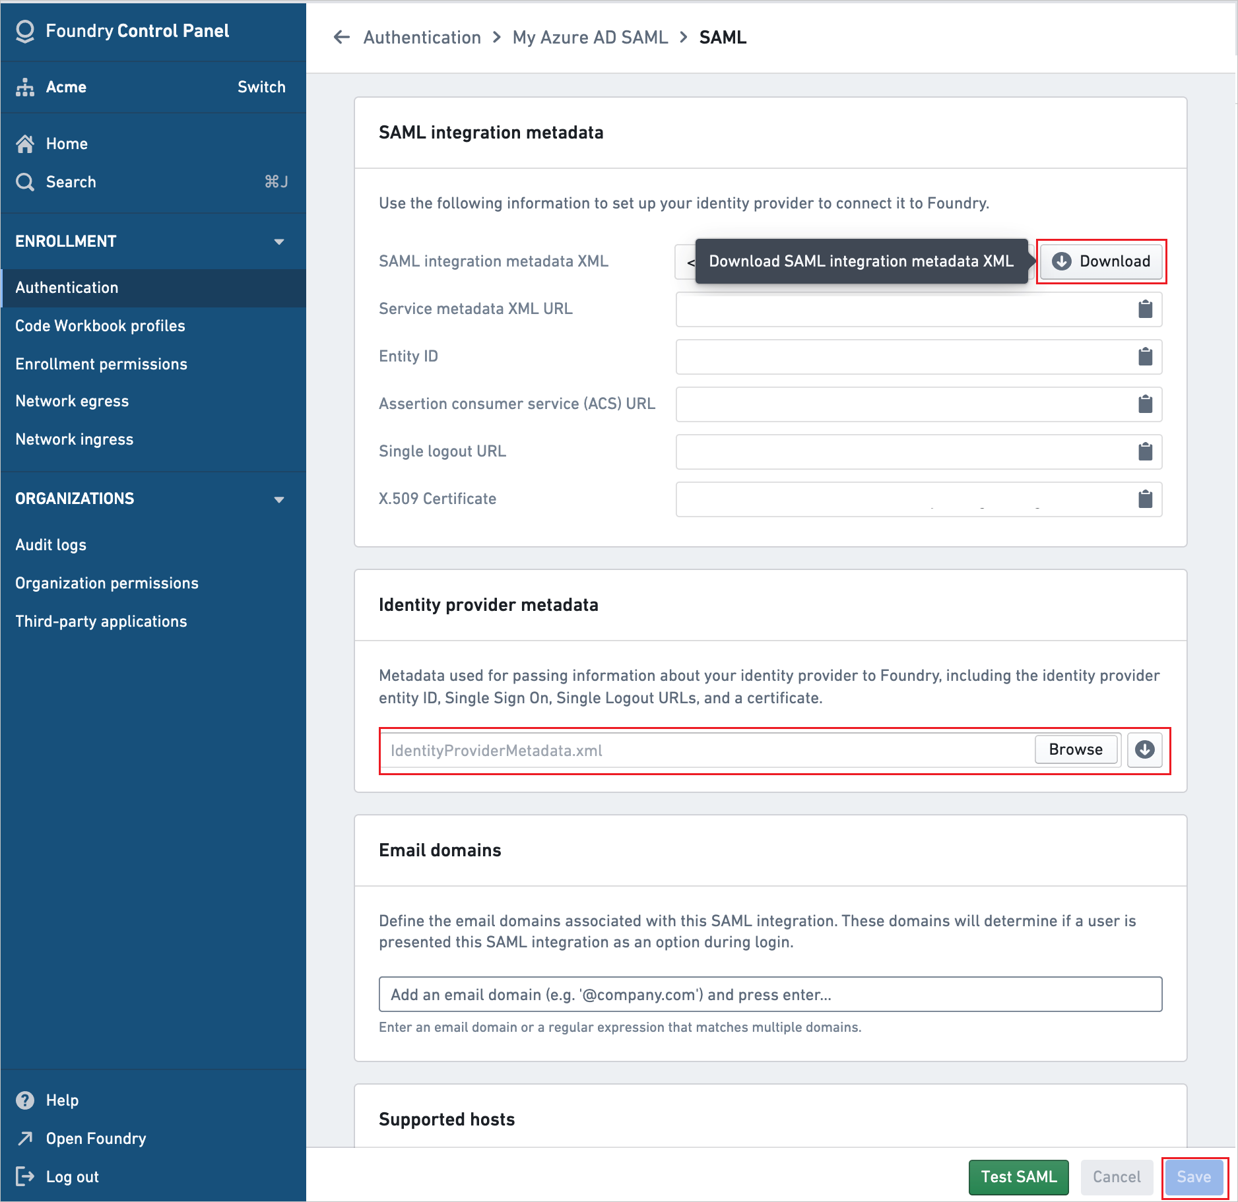
Task: Click the Switch link next to Acme
Action: (261, 86)
